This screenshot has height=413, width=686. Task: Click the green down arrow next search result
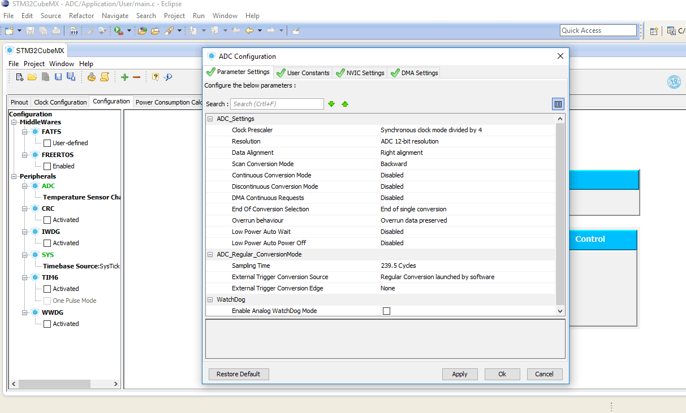click(x=331, y=104)
